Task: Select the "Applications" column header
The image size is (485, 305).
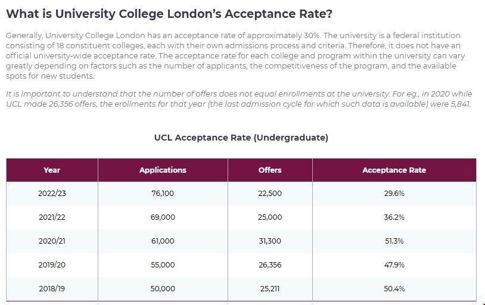Action: [163, 170]
